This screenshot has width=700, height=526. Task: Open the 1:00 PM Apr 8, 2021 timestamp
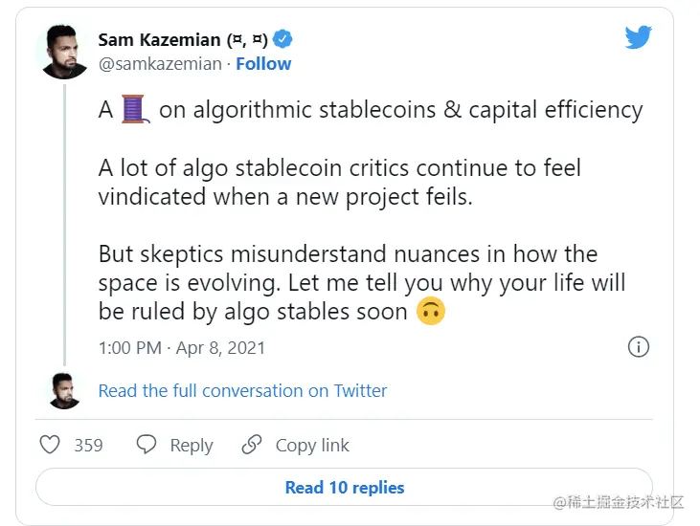[x=181, y=347]
